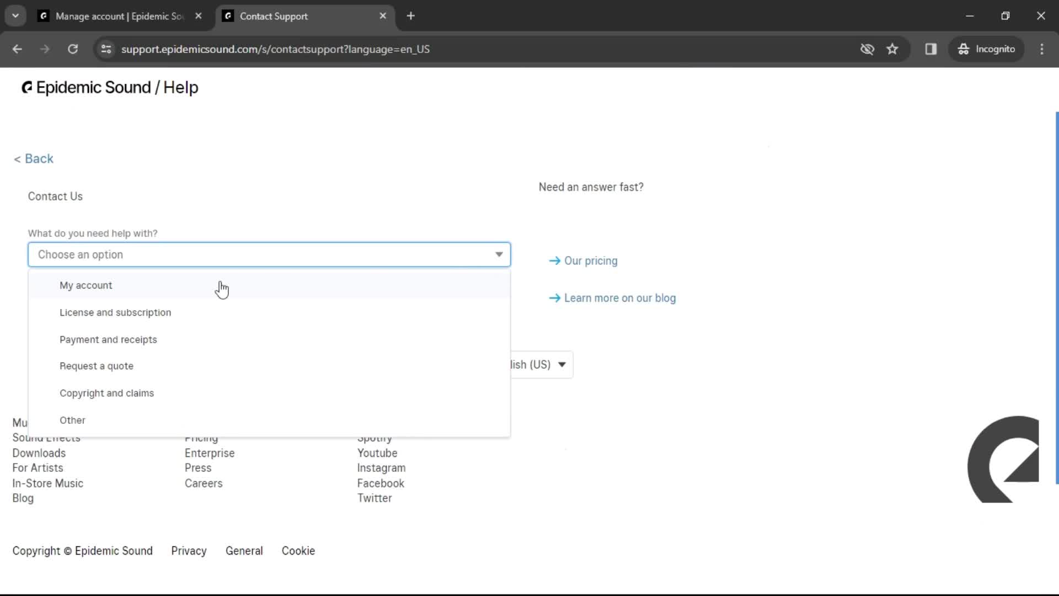Image resolution: width=1059 pixels, height=596 pixels.
Task: Click the 'Request a quote' menu item
Action: [97, 366]
